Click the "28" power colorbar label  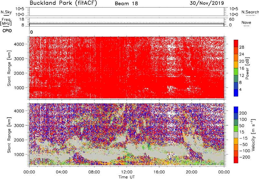(x=242, y=47)
